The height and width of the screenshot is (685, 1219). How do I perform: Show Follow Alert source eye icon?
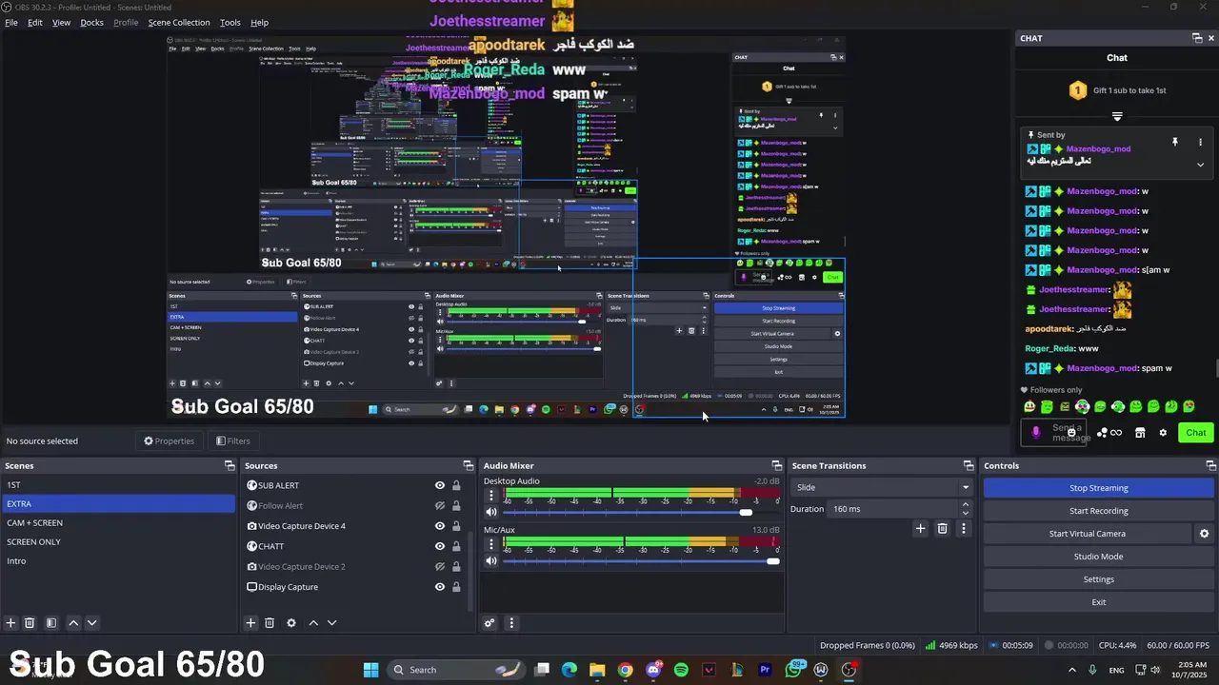439,506
